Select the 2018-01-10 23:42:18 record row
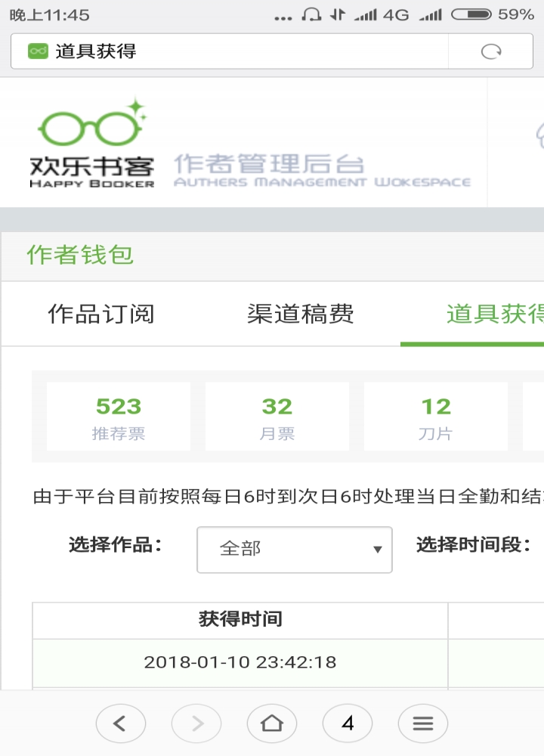The image size is (544, 756). [288, 663]
